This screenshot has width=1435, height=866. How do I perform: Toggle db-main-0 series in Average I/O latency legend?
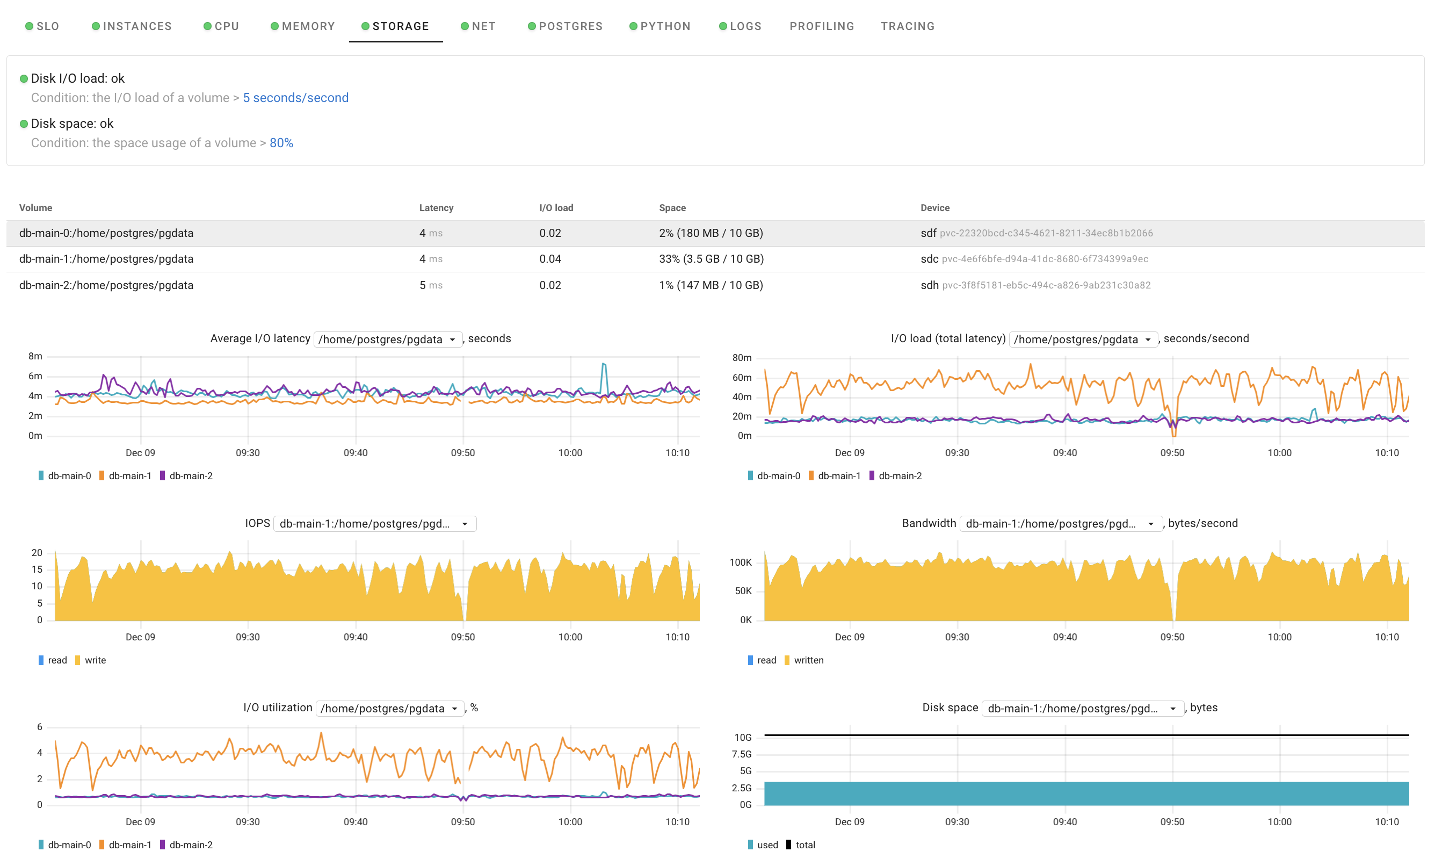pos(64,476)
